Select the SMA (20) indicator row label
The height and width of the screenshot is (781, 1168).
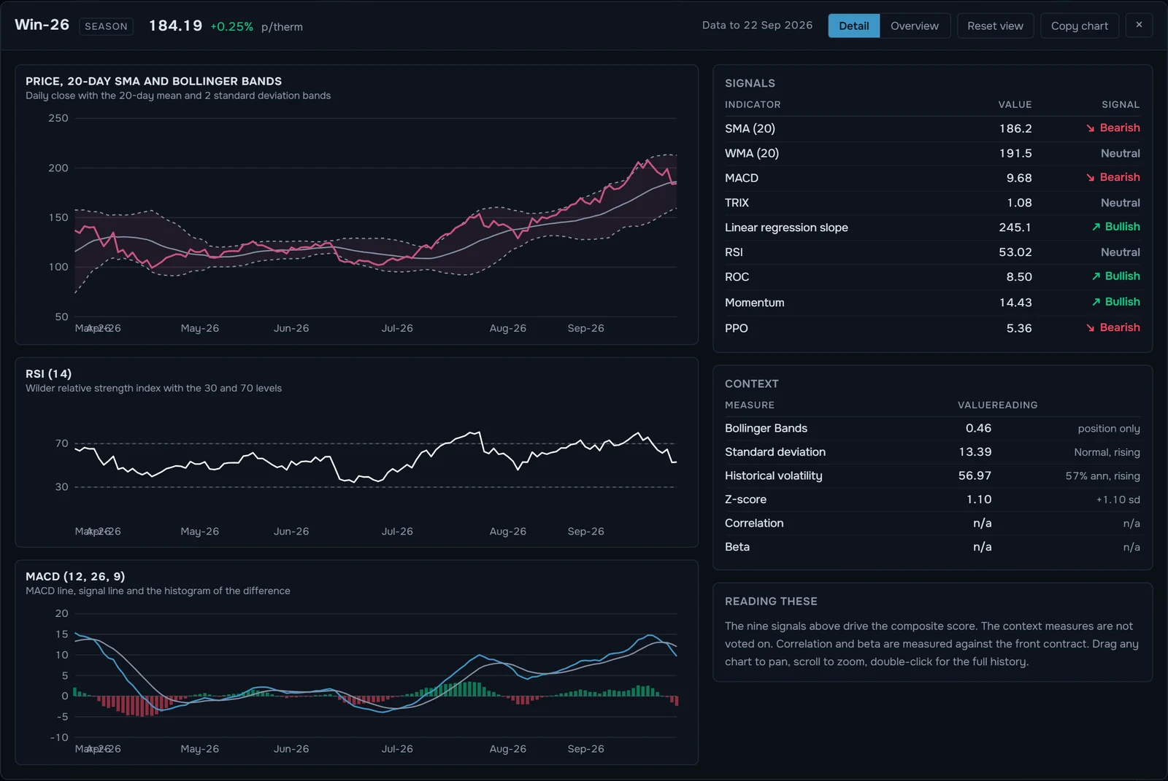[750, 128]
